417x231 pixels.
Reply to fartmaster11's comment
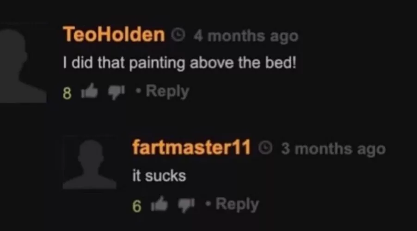pos(237,204)
